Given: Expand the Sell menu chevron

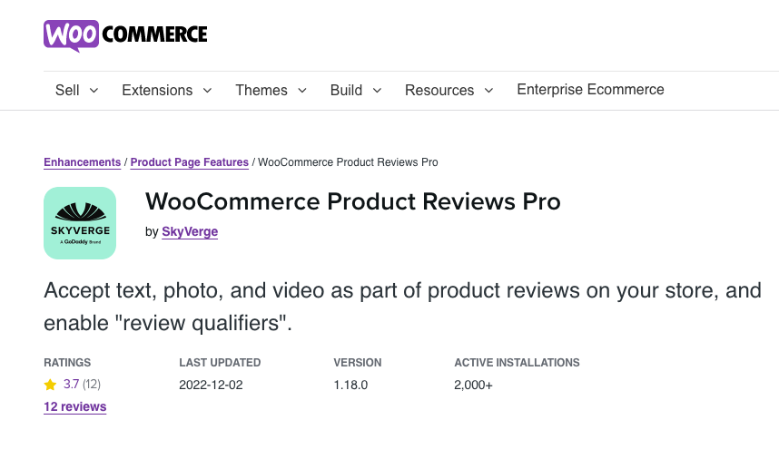Looking at the screenshot, I should coord(94,91).
